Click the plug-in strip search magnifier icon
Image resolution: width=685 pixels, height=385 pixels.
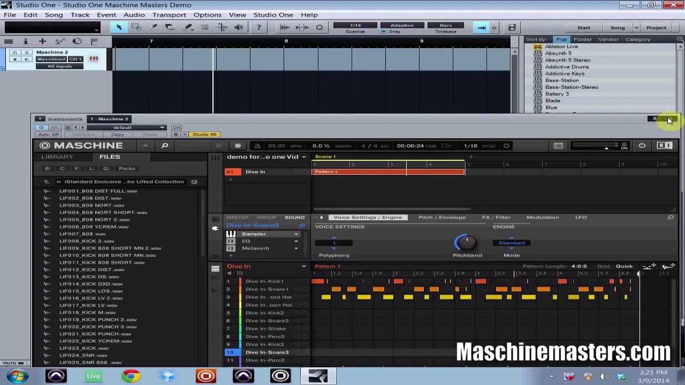coord(671,218)
